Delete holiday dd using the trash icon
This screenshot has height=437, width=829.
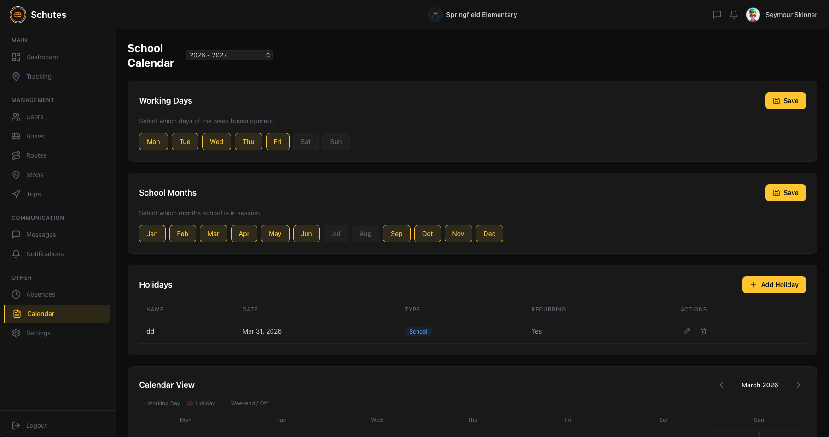(703, 331)
